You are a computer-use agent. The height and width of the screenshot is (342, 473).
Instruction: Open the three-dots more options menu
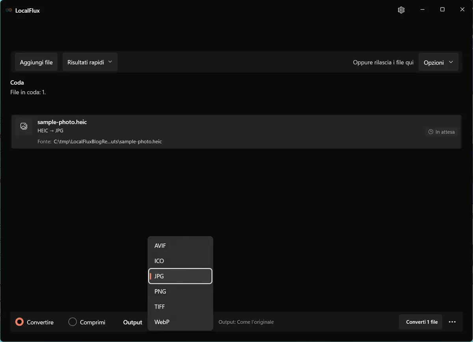tap(452, 322)
